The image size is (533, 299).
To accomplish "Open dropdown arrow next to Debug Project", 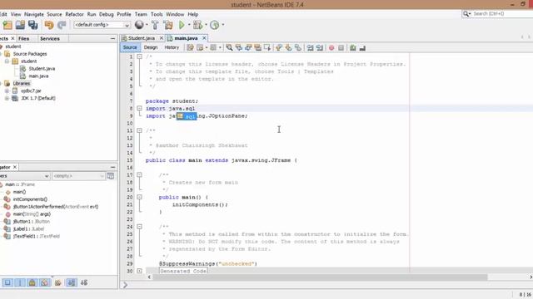I will coord(206,25).
